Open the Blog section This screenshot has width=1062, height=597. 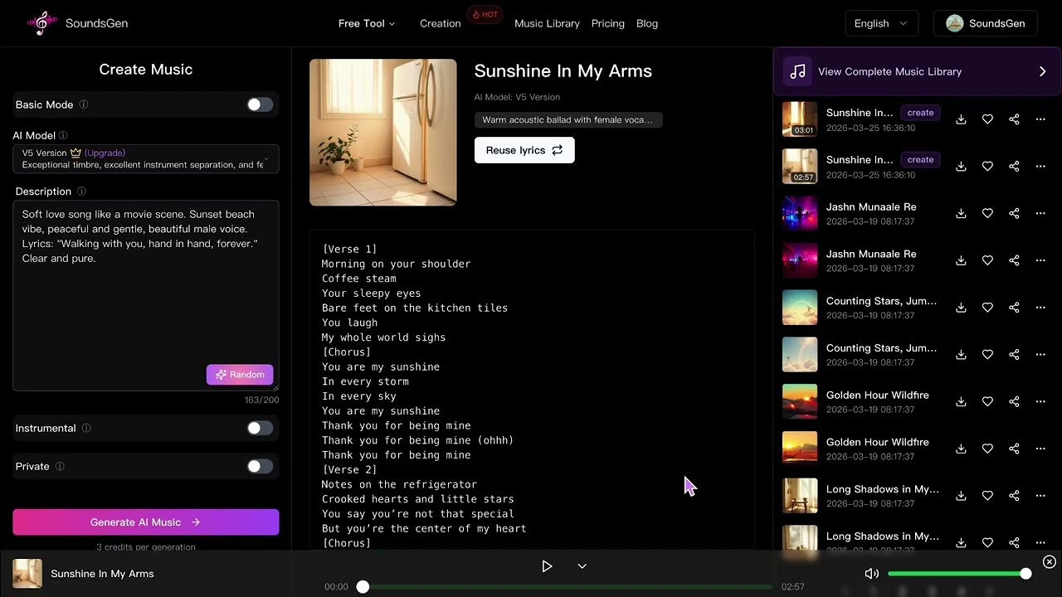point(647,23)
